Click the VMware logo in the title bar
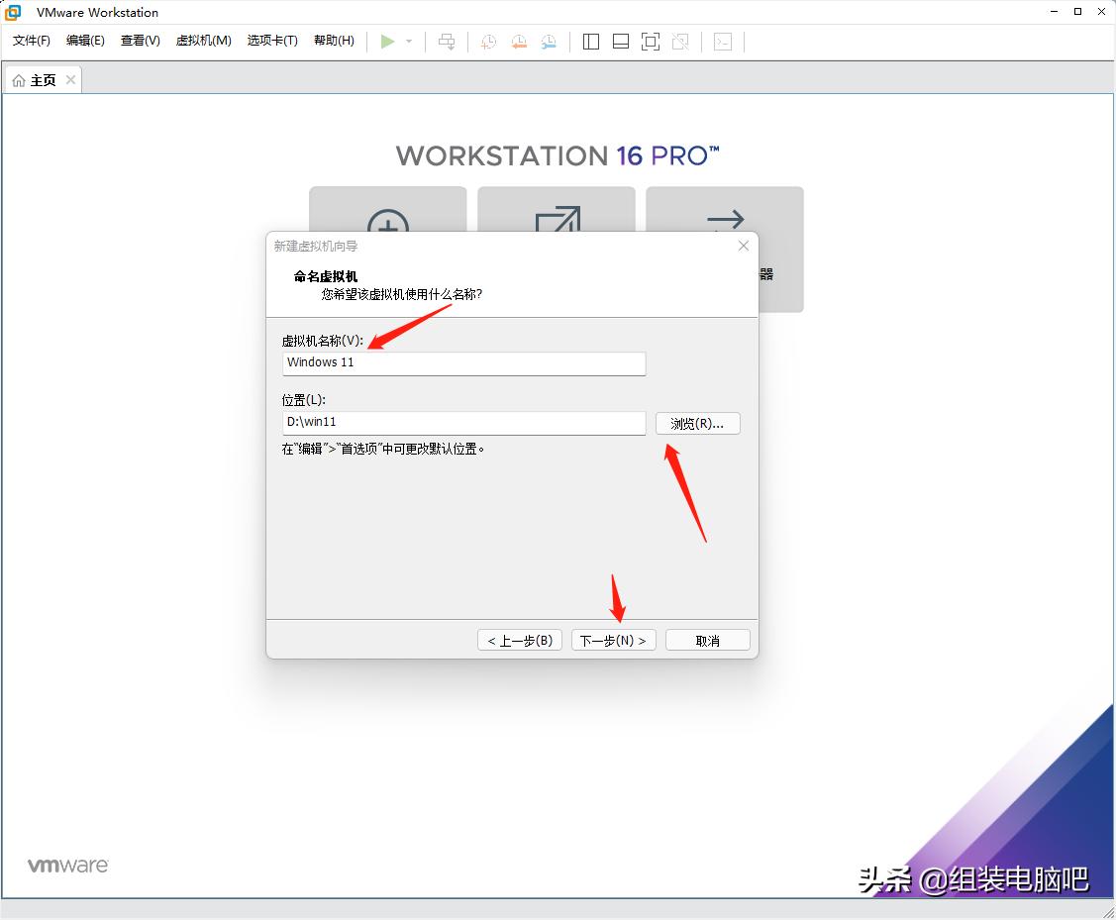Viewport: 1116px width, 920px height. (x=13, y=12)
